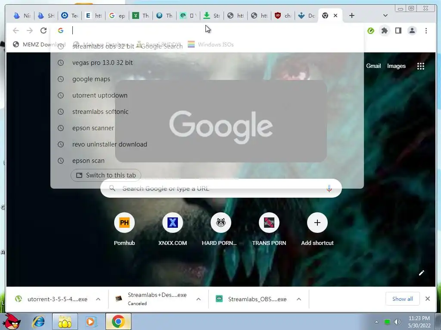This screenshot has height=330, width=441.
Task: Expand options for the utorrent download
Action: 98,299
